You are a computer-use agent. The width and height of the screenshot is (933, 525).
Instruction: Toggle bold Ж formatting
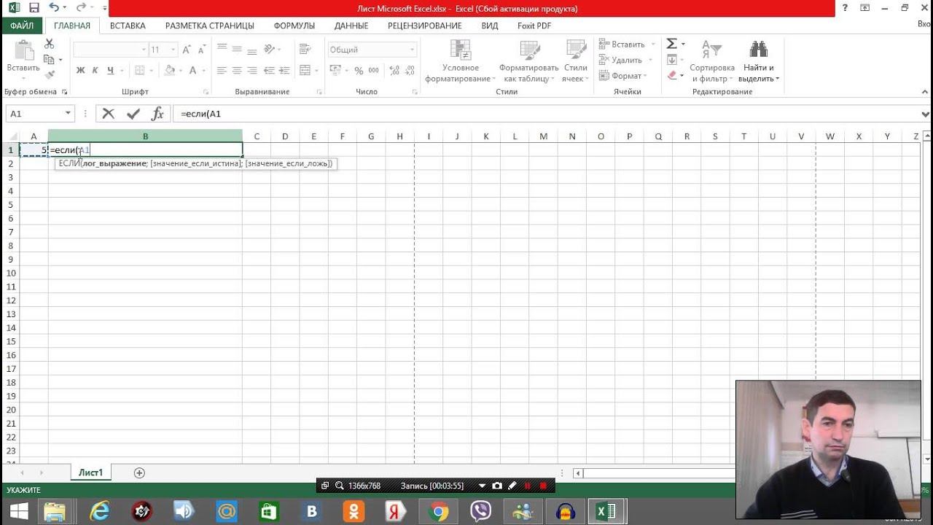[81, 71]
